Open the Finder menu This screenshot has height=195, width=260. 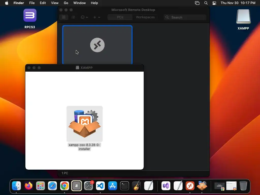[19, 3]
